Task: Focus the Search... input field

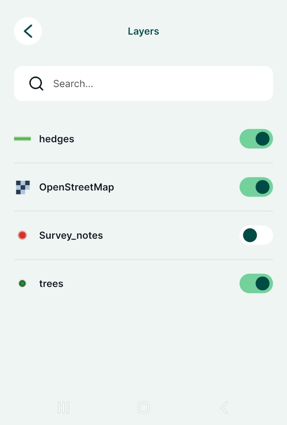Action: coord(143,84)
